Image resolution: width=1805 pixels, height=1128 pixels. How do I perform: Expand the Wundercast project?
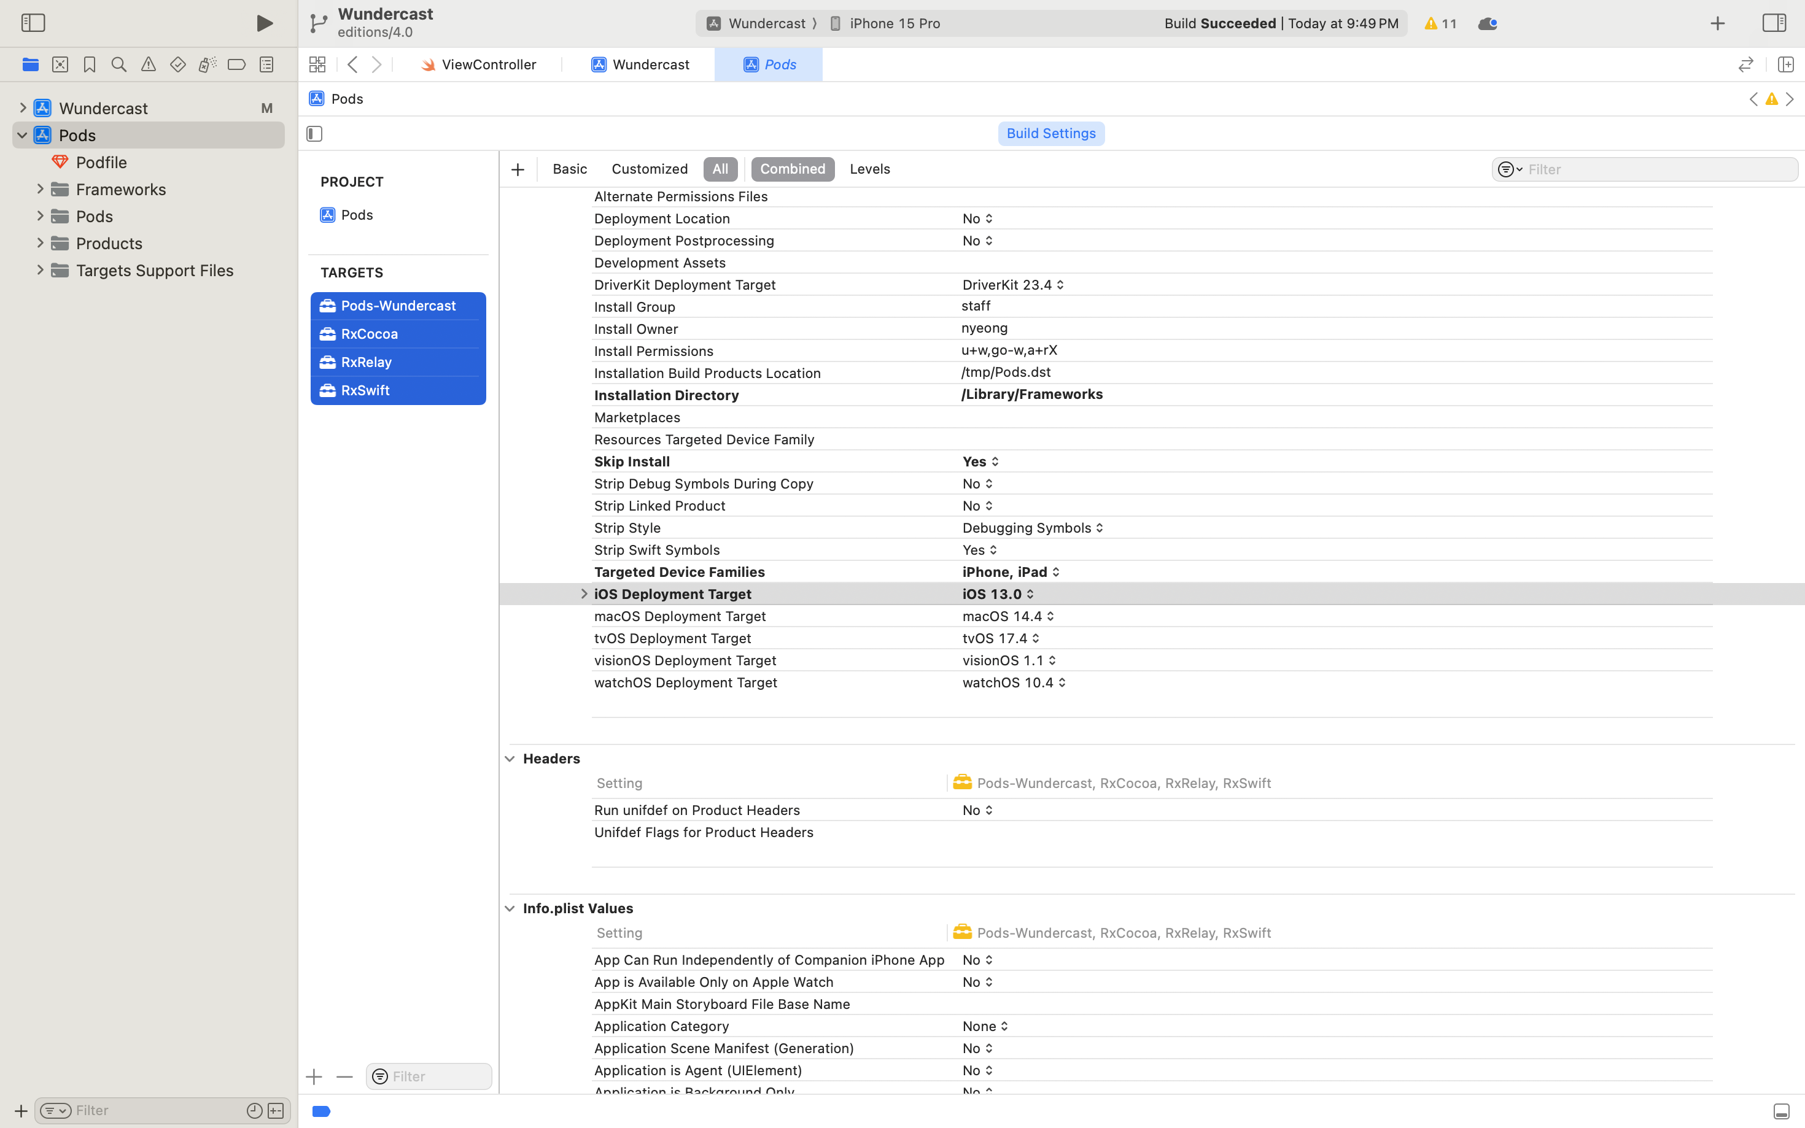(22, 108)
